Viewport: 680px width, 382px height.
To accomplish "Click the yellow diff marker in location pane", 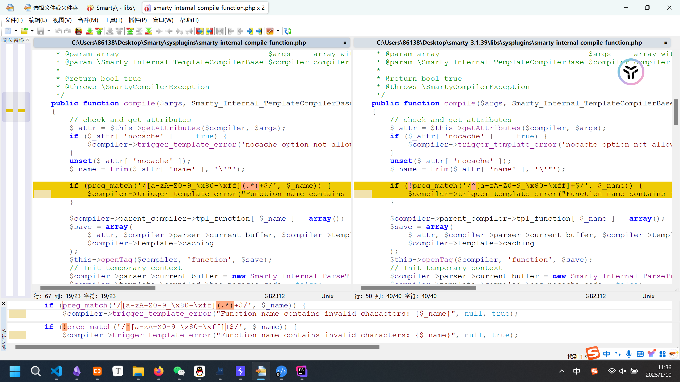I will click(10, 111).
